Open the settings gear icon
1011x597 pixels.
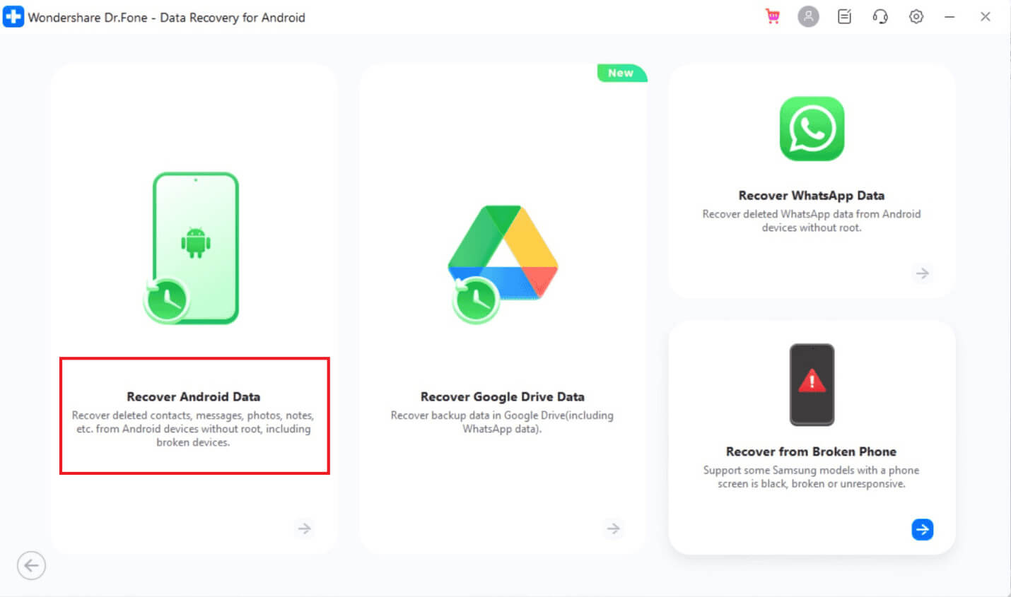pyautogui.click(x=916, y=17)
